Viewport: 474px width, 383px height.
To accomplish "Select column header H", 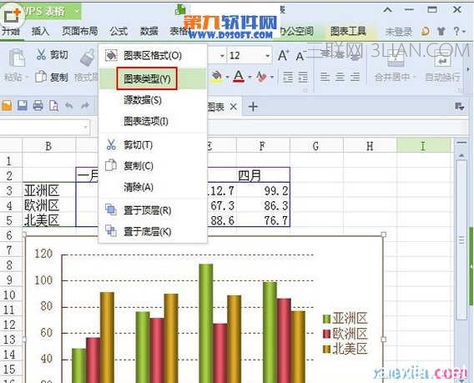I will coord(370,146).
